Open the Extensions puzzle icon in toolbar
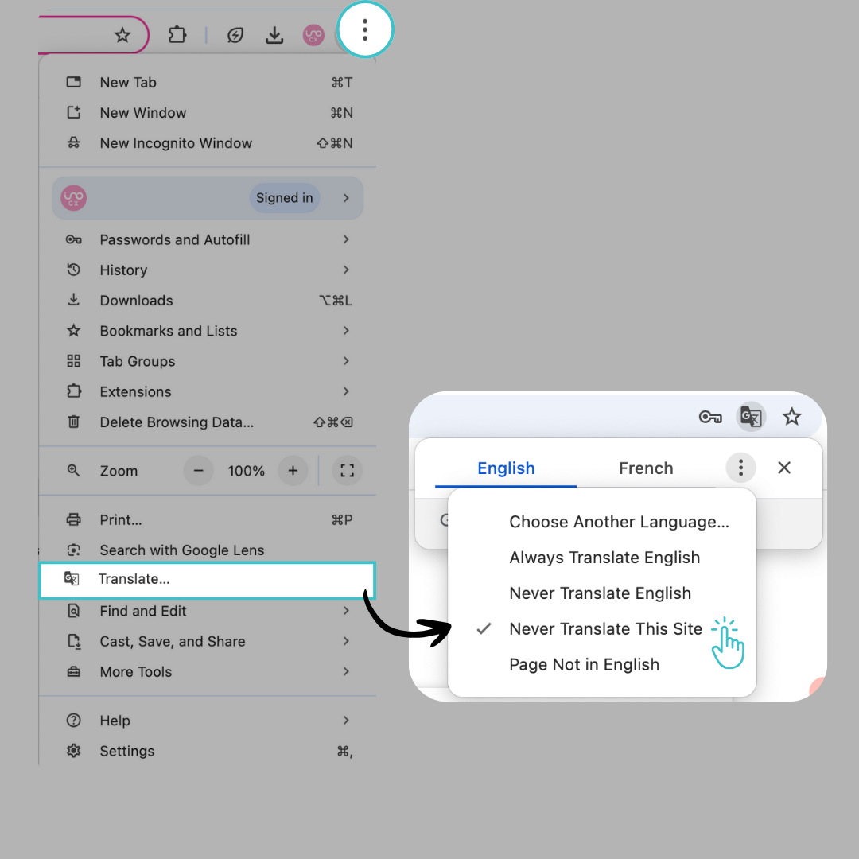This screenshot has width=859, height=859. (x=177, y=35)
